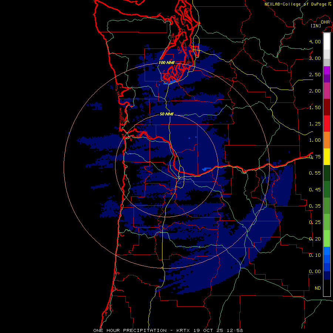Click the "0.45" legend value
Viewport: 333px width, 333px height.
(315, 189)
